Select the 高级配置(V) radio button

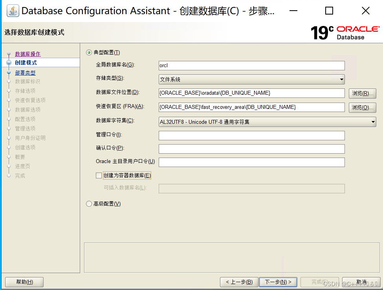pos(89,204)
